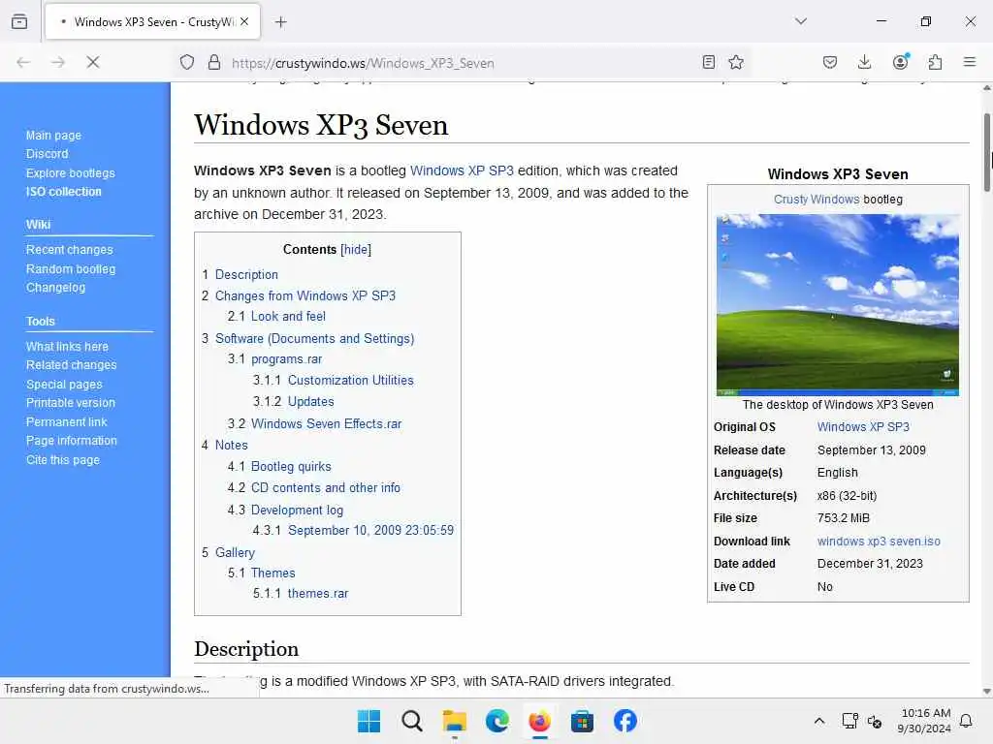View site security padlock info

point(214,62)
